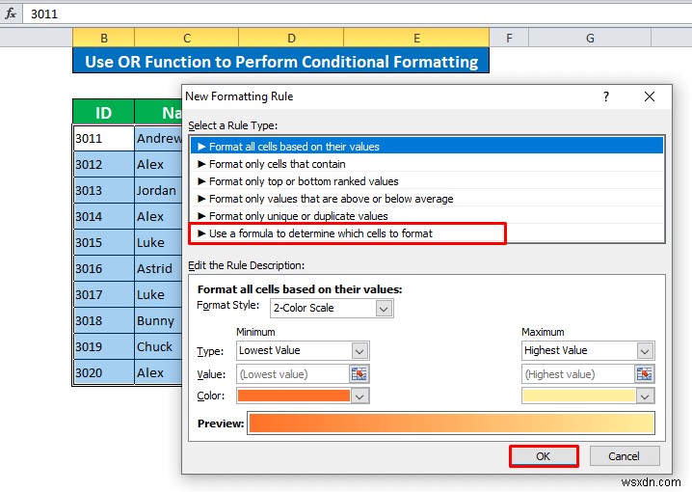
Task: Select column G header
Action: point(589,38)
